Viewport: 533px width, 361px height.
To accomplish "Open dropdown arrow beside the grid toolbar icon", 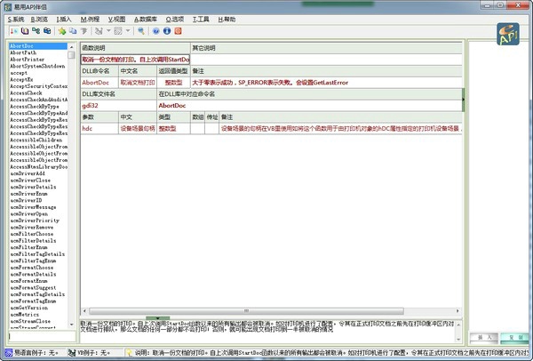I will (128, 30).
